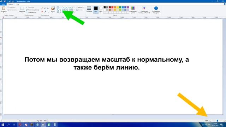This screenshot has height=127, width=226.
Task: Click the Help icon at ribbon's right end
Action: [x=225, y=4]
